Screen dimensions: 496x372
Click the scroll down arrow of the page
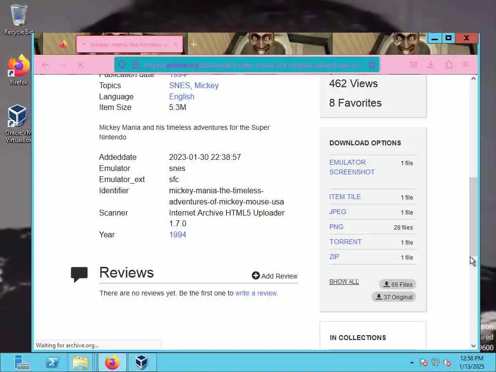point(473,346)
